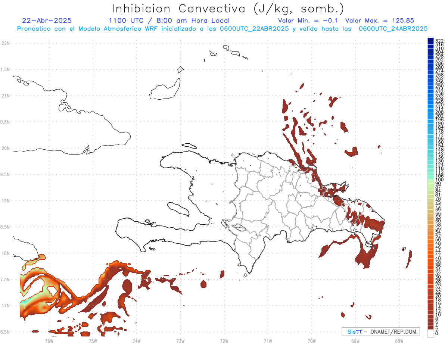
Task: Click the "SisTT - ONAMET/REP.DOM." credit box
Action: click(x=381, y=331)
